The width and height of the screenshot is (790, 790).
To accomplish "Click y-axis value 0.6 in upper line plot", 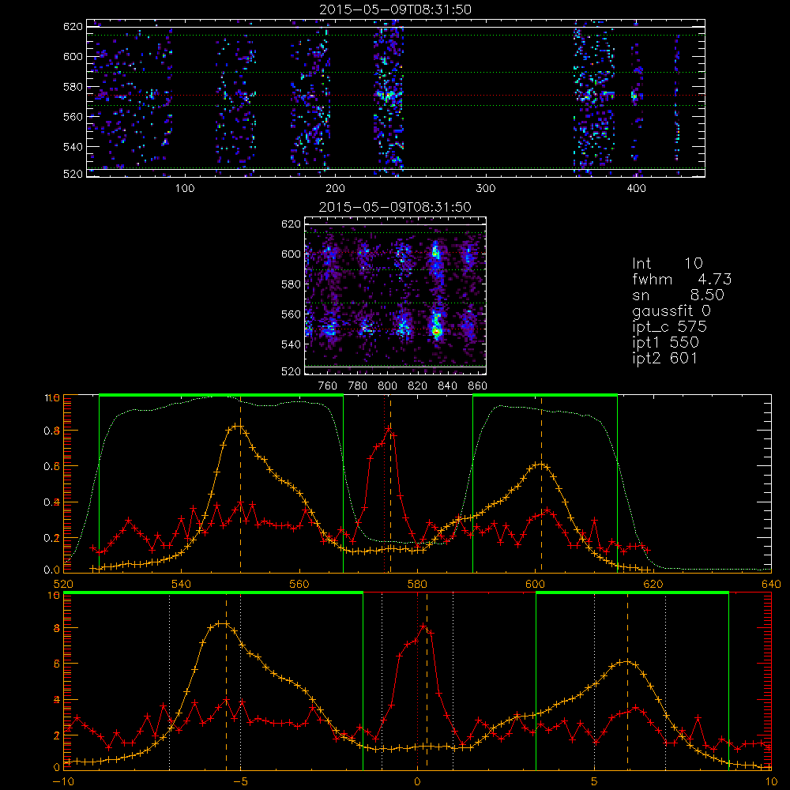I will 51,467.
